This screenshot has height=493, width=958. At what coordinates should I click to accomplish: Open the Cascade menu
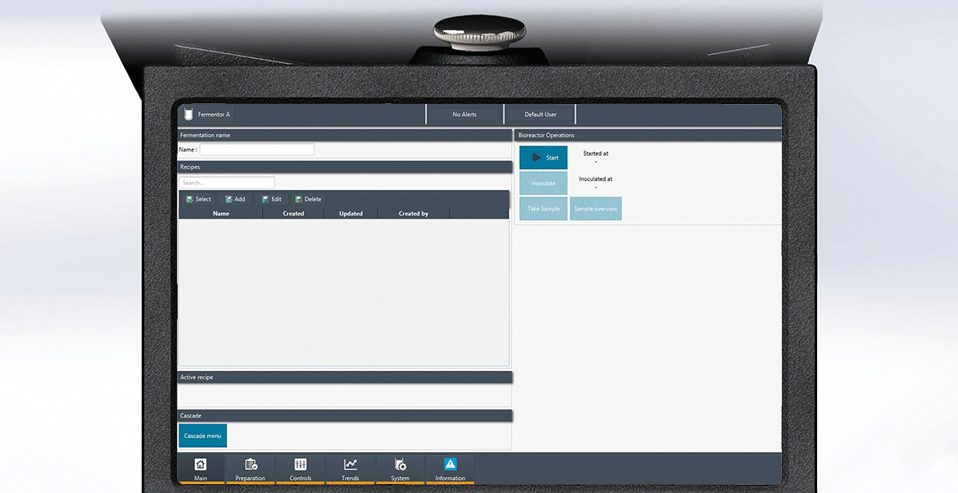click(x=202, y=436)
